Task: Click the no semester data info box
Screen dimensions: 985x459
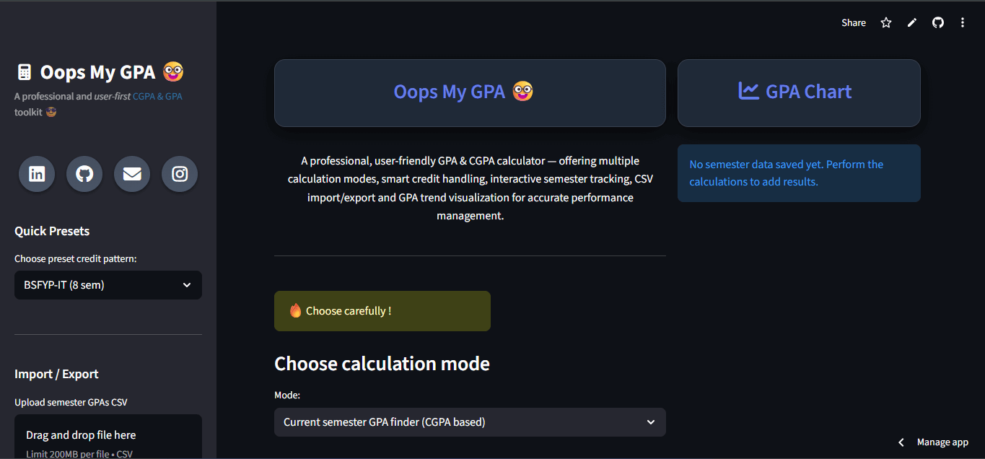Action: (798, 173)
